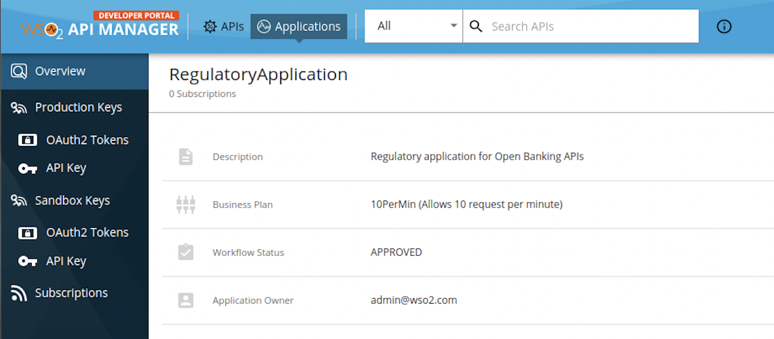Click the Workflow Status clipboard icon

point(186,252)
